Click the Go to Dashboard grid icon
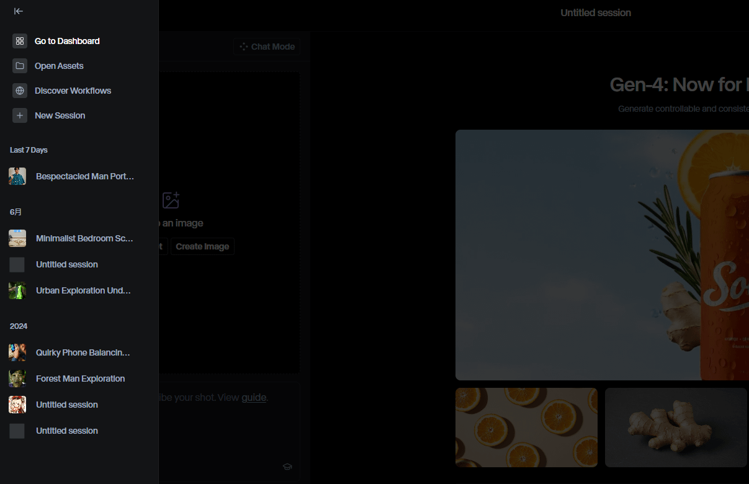 pos(20,41)
